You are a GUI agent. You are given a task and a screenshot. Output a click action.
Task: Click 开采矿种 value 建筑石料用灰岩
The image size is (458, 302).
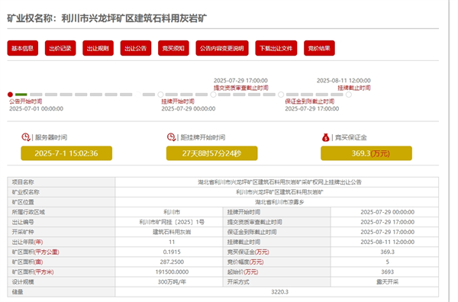(172, 232)
